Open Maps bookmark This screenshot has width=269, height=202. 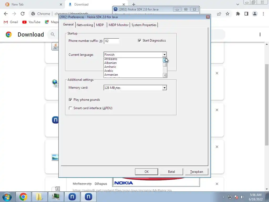(52, 22)
